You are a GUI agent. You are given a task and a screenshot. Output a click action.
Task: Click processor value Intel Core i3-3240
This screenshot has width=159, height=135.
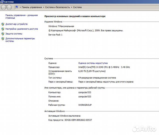pyautogui.click(x=104, y=67)
